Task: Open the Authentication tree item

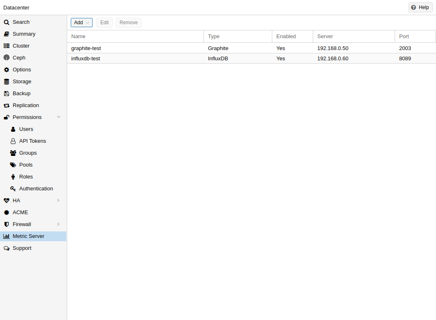Action: click(36, 189)
